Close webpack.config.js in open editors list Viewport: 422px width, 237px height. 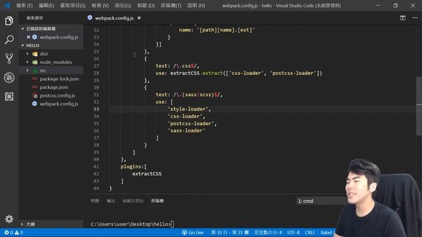(x=28, y=37)
